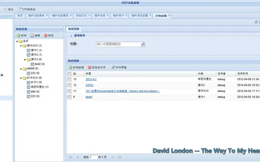Focus the page number field in pager

93,157
